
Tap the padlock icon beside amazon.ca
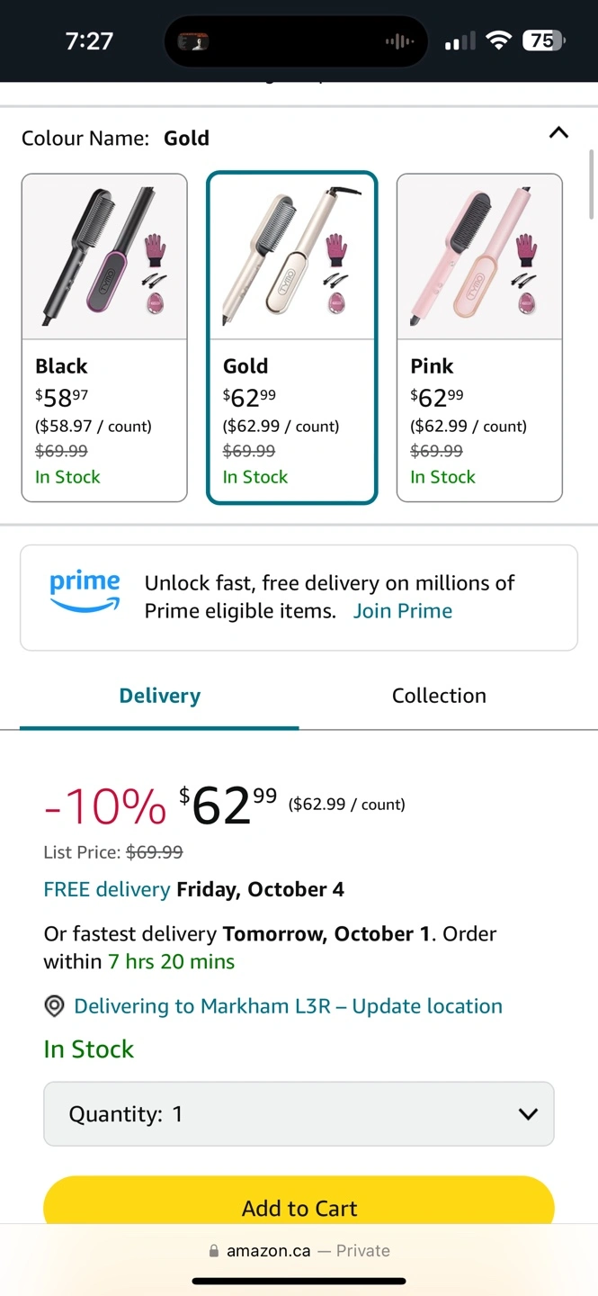(214, 1251)
